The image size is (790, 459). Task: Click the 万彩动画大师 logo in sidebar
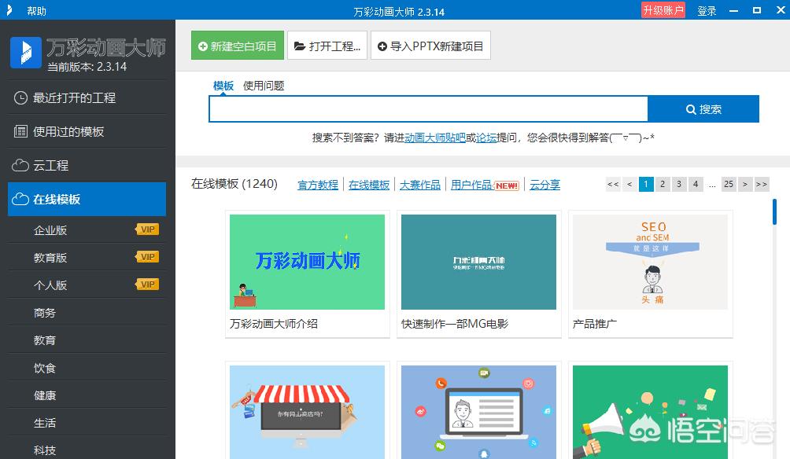point(26,52)
